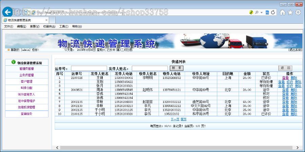Select 中文兴路89号 address cell

(201, 106)
